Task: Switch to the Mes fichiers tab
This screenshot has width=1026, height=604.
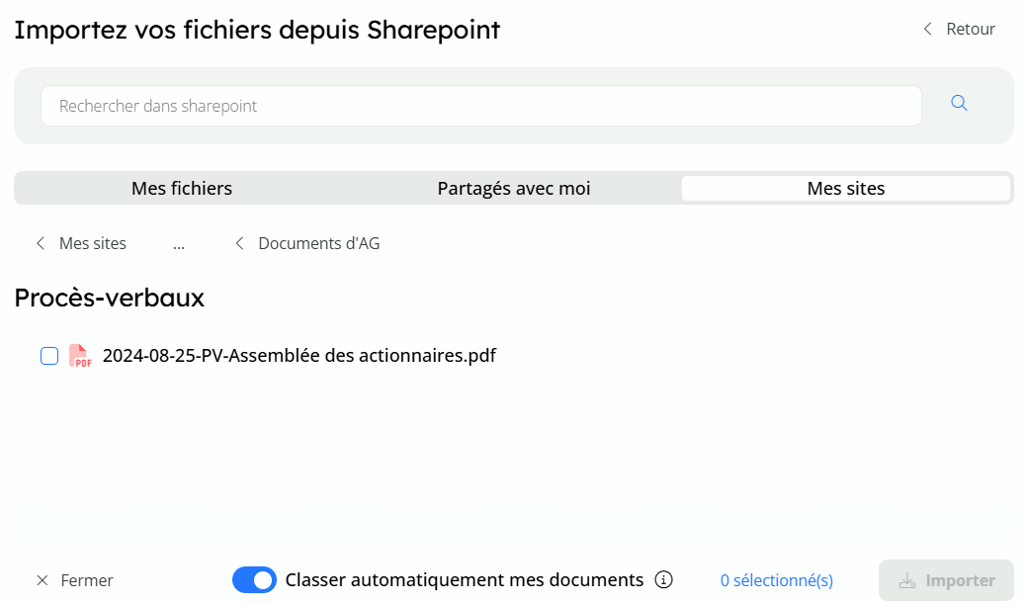Action: pos(182,188)
